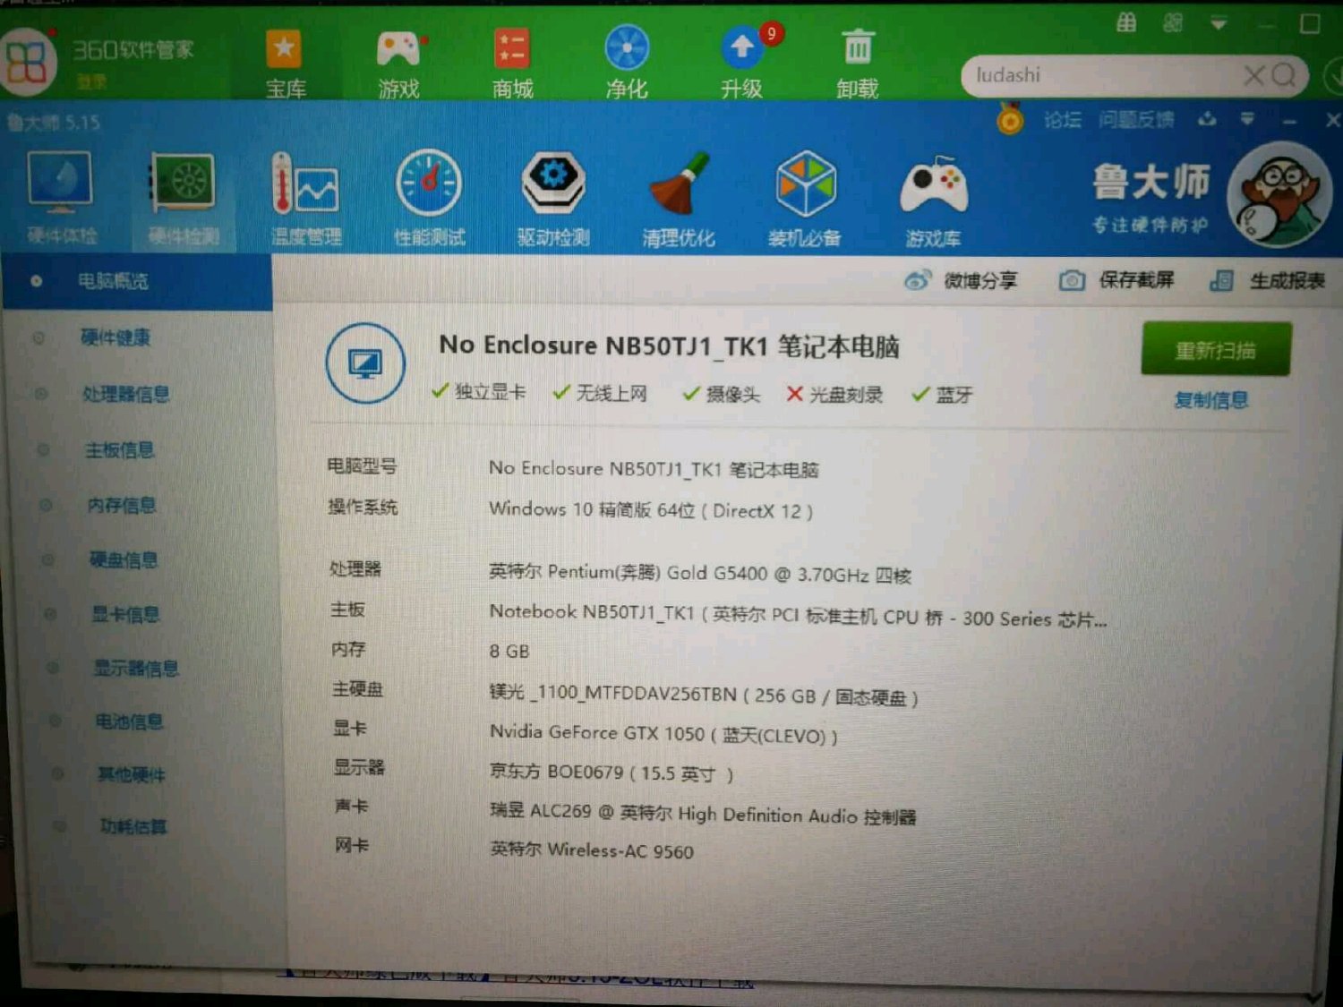The width and height of the screenshot is (1343, 1007).
Task: Open 电池信息 in the sidebar
Action: pos(130,721)
